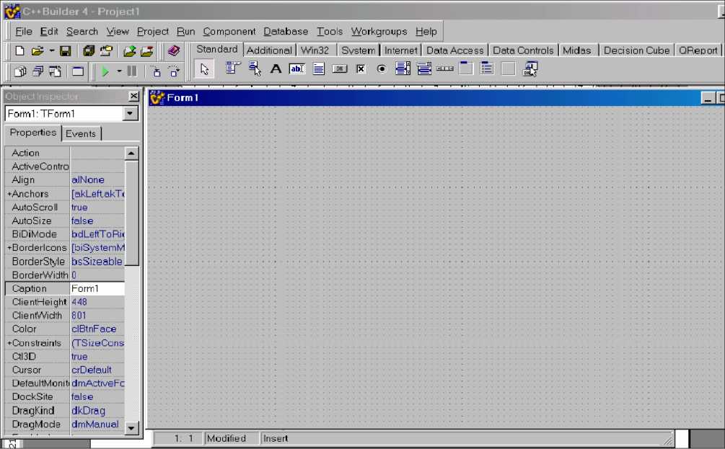Click the Step Over debug icon
Image resolution: width=725 pixels, height=449 pixels.
pos(174,71)
